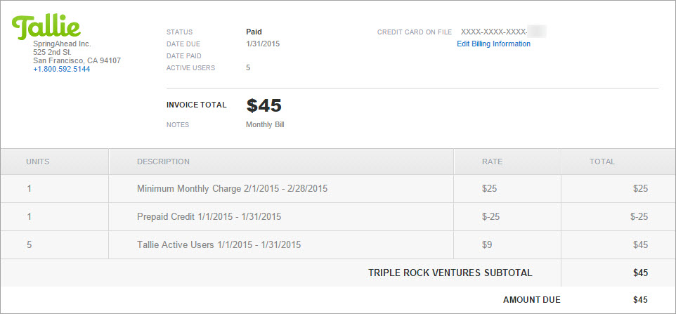Click the $45 invoice total amount
The height and width of the screenshot is (314, 676).
[264, 105]
